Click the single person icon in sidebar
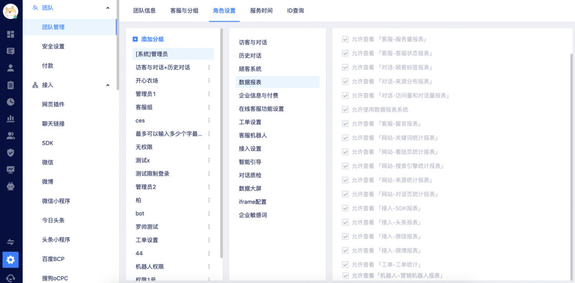The image size is (575, 283). [11, 68]
